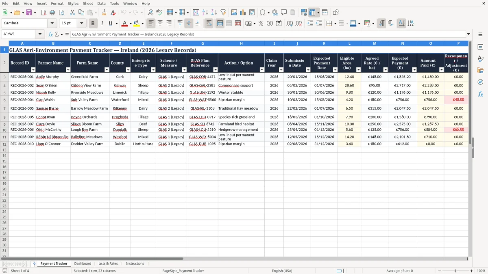
Task: Click the formula input line
Action: click(x=268, y=35)
